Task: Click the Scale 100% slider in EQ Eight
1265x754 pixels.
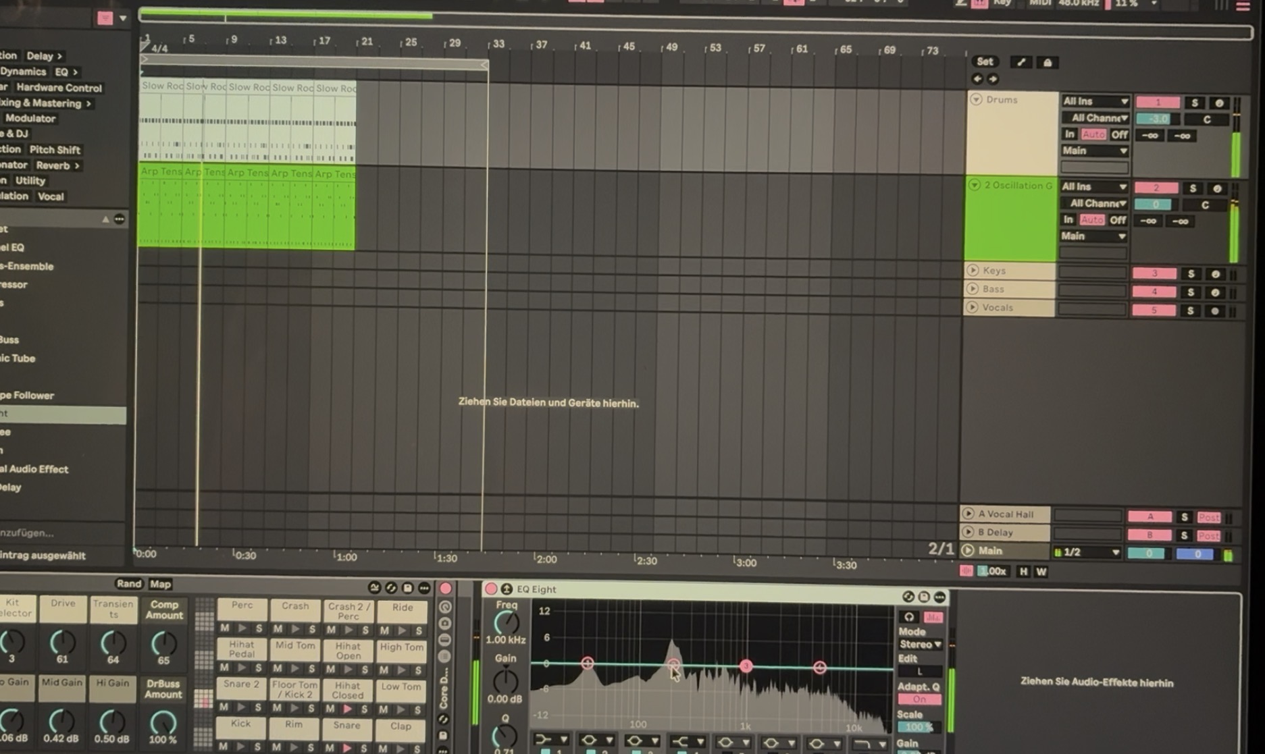Action: pyautogui.click(x=917, y=727)
